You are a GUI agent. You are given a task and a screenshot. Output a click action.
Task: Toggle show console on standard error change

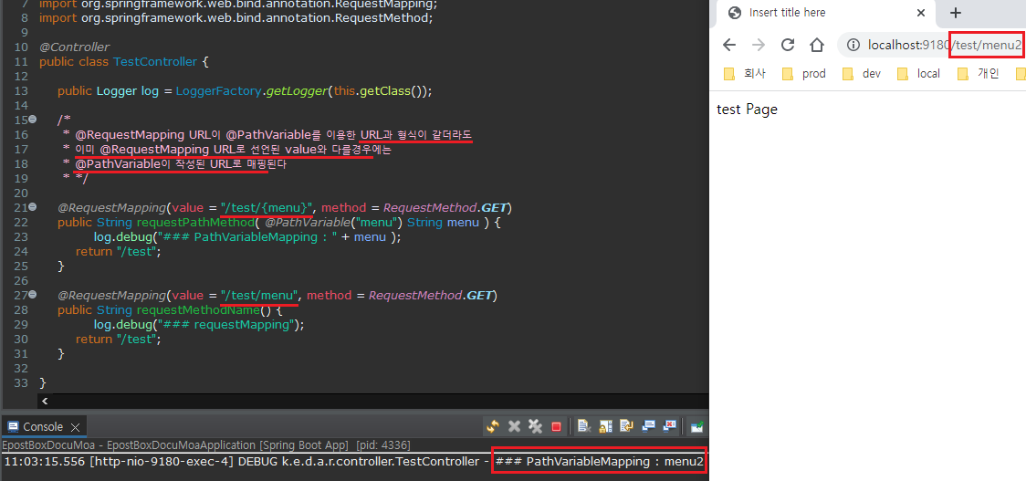click(670, 426)
